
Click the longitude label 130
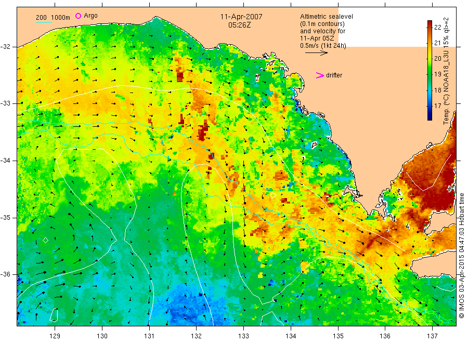102,336
